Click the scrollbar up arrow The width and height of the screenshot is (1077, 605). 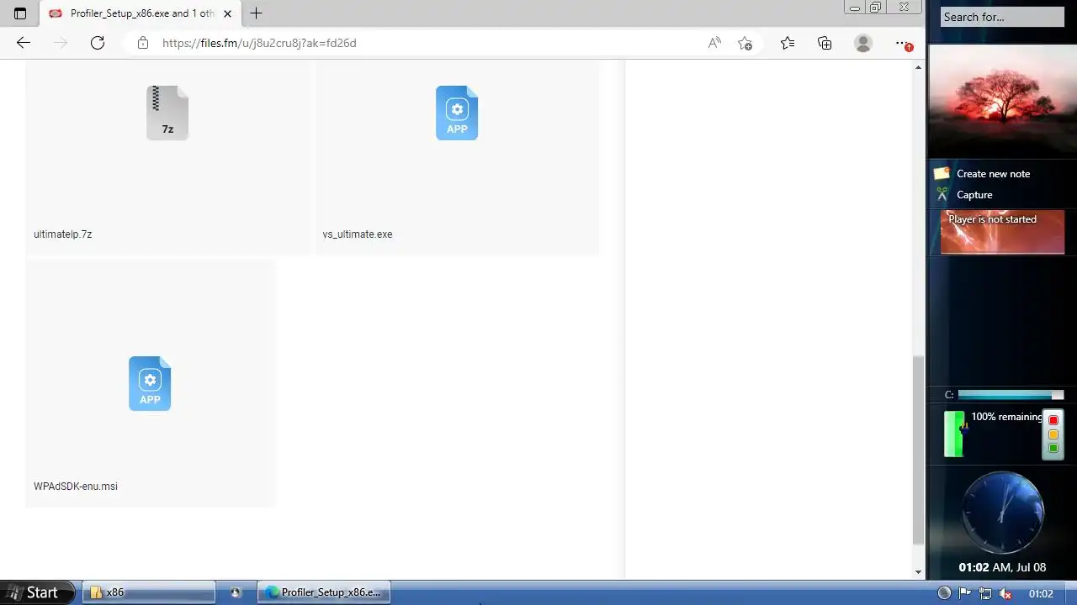[x=918, y=66]
